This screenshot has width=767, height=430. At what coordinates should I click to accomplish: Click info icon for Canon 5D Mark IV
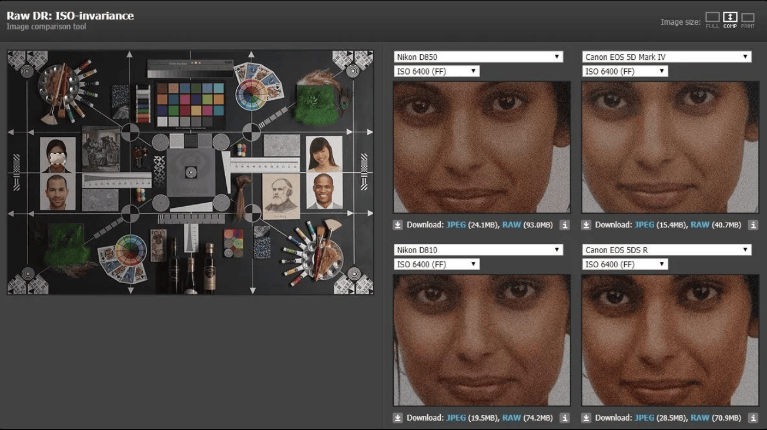pos(753,225)
